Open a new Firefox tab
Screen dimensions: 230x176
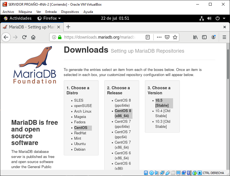point(68,27)
